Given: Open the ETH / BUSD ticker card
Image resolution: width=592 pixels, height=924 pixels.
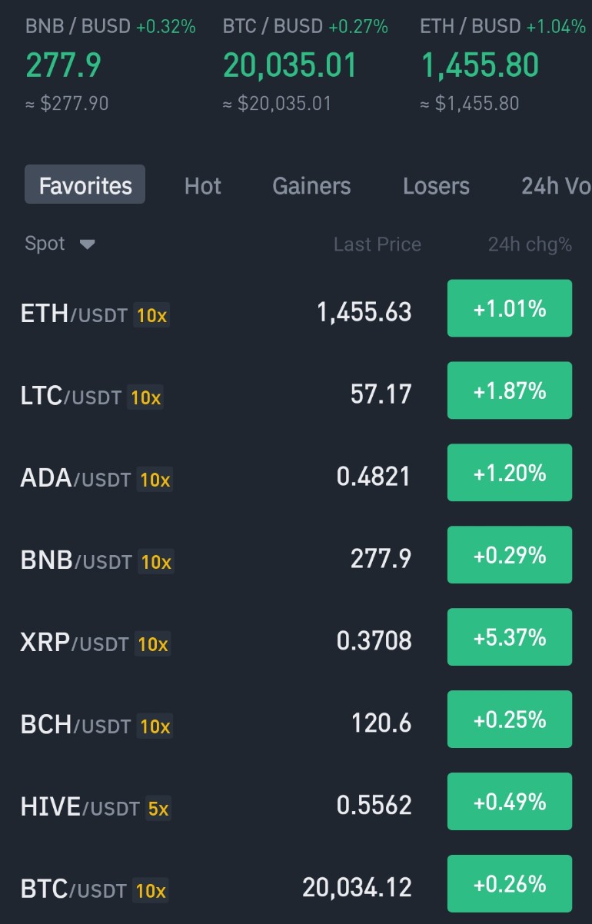Looking at the screenshot, I should 503,65.
